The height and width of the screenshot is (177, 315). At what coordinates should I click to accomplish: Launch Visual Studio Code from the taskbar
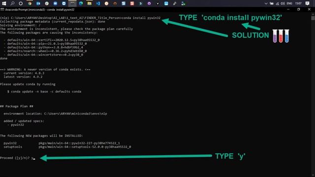coord(98,3)
